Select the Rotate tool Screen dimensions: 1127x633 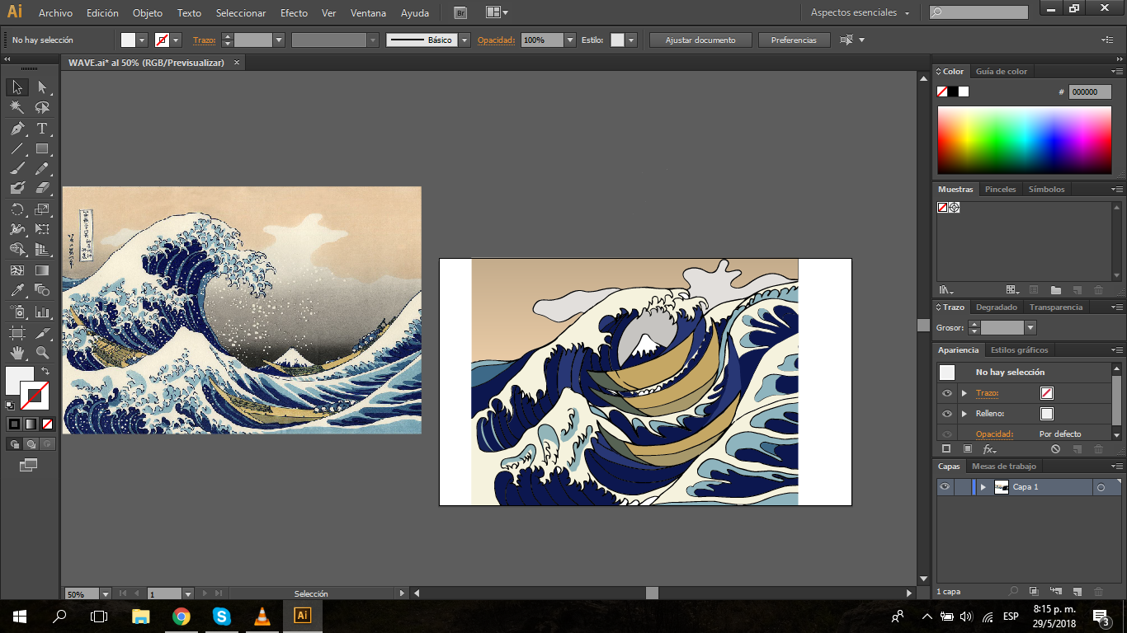click(17, 209)
